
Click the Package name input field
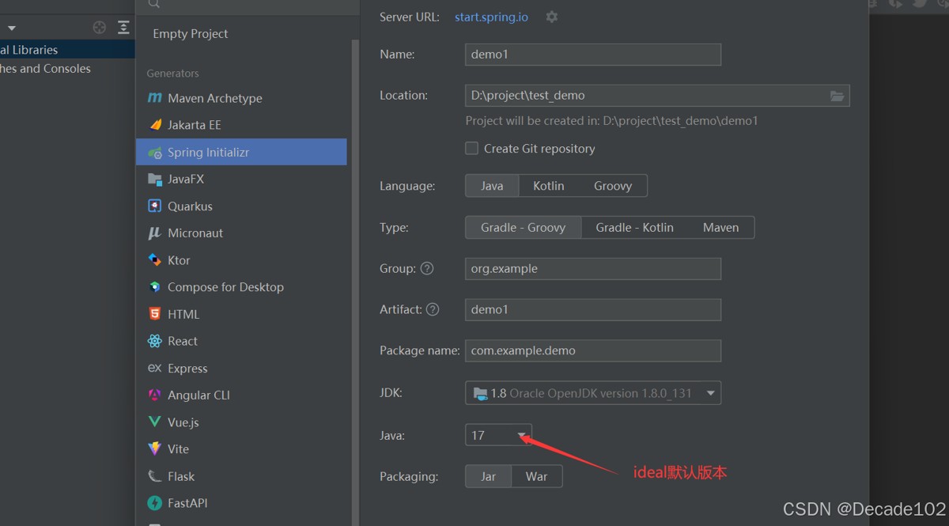tap(592, 350)
